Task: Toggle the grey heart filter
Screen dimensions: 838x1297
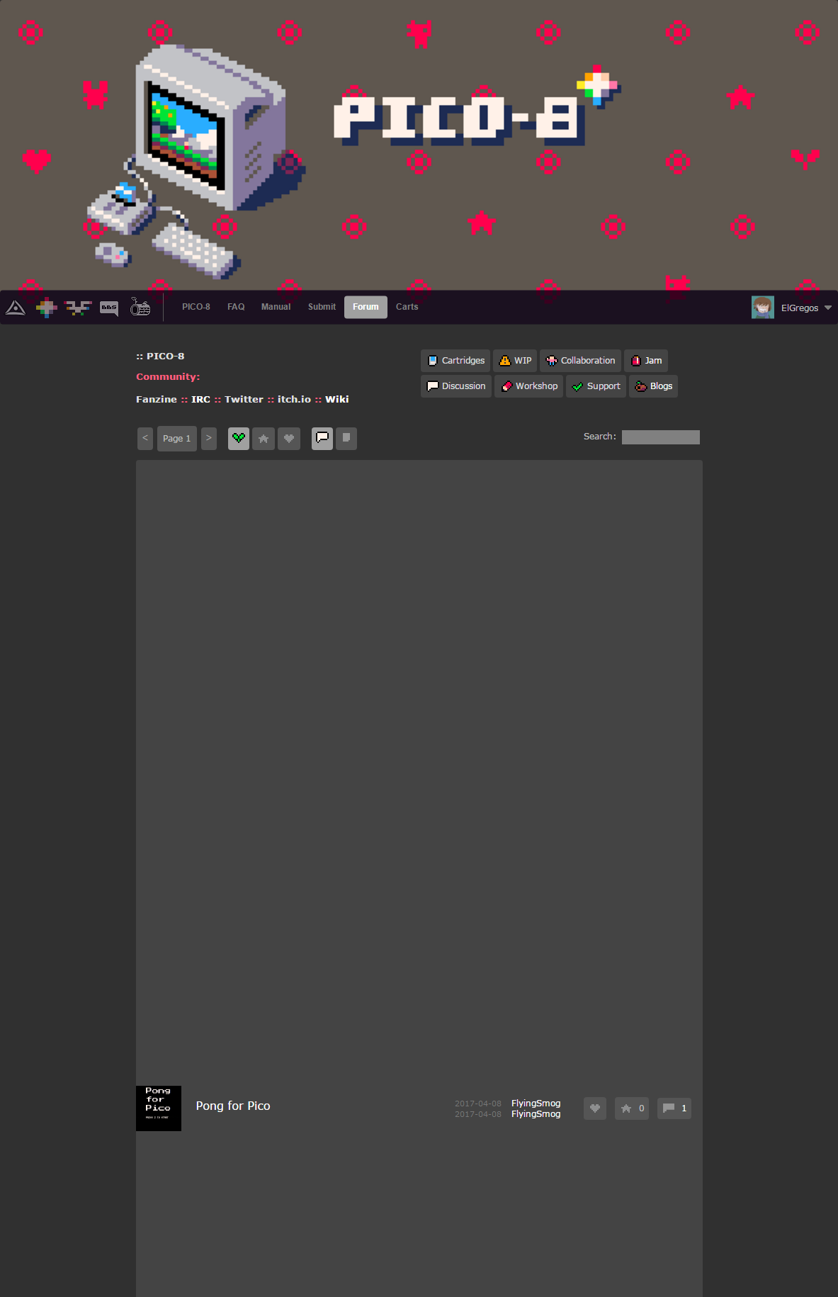Action: 289,439
